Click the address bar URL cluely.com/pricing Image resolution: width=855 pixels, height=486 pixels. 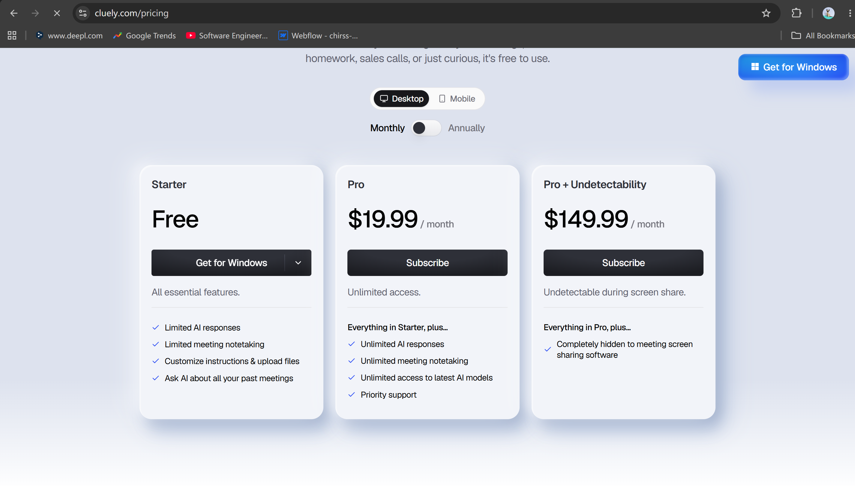tap(131, 13)
